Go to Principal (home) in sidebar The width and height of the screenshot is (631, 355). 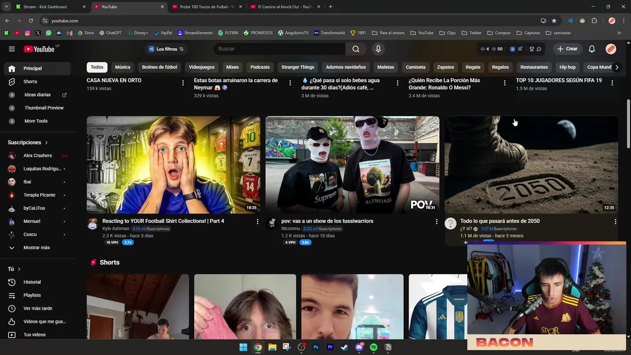(37, 69)
